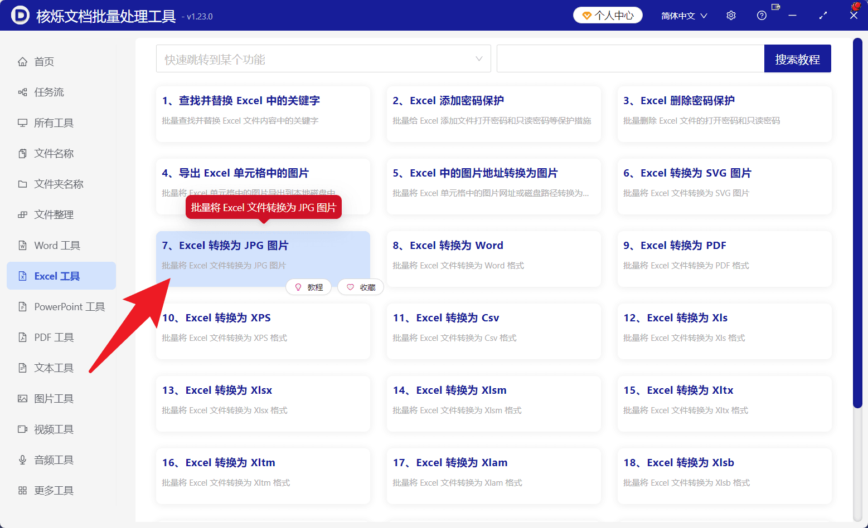
Task: Open 查找并替换 Excel 中的关键字 tool
Action: [x=263, y=114]
